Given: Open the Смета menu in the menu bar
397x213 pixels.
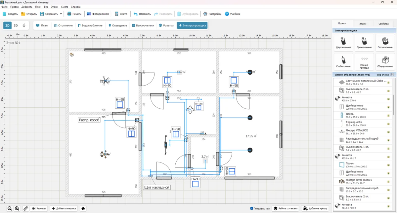Looking at the screenshot, I should point(65,7).
